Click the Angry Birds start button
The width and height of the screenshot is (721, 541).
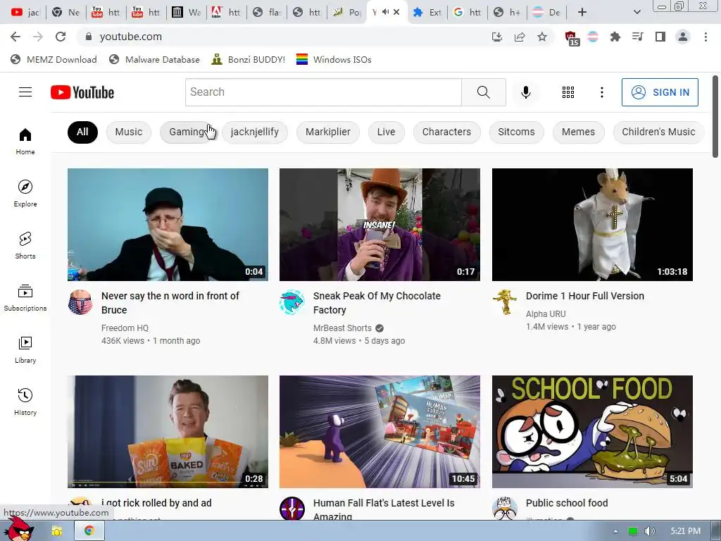(x=18, y=528)
